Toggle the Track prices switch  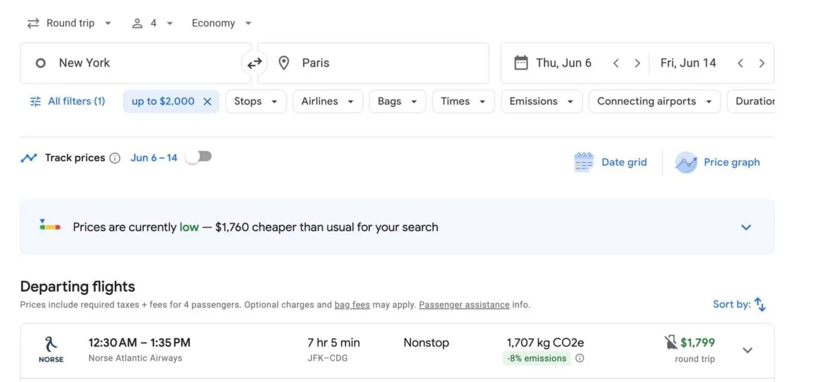pyautogui.click(x=199, y=158)
